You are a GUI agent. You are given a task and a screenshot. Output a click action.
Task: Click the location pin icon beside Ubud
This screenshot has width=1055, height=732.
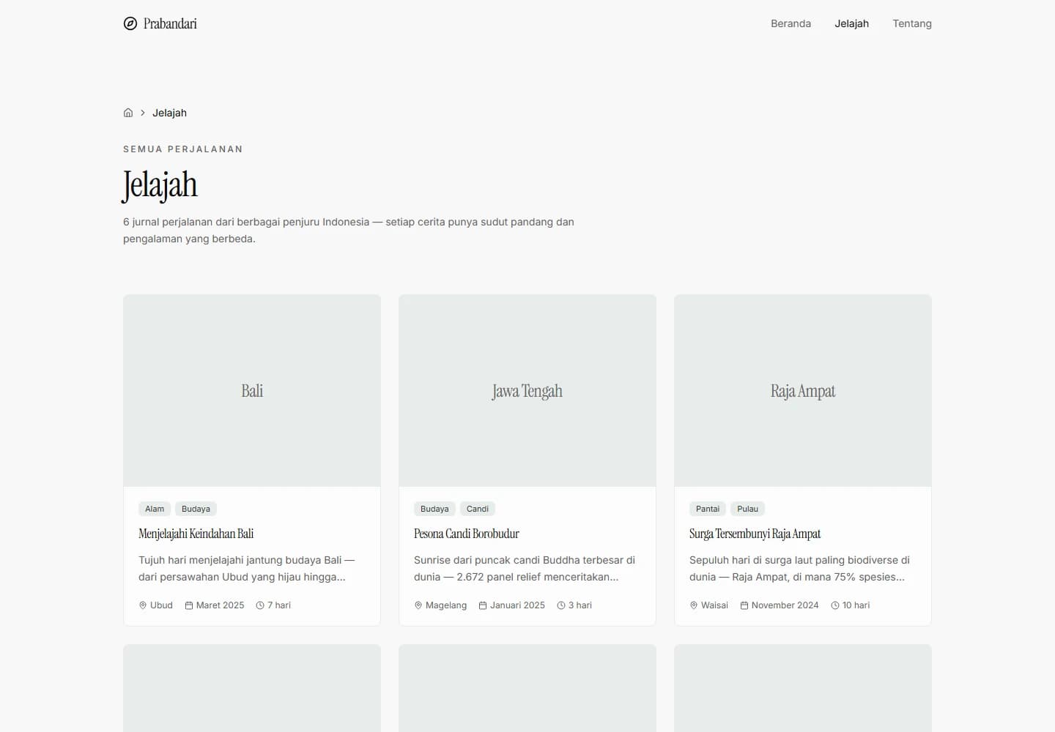[x=143, y=605]
